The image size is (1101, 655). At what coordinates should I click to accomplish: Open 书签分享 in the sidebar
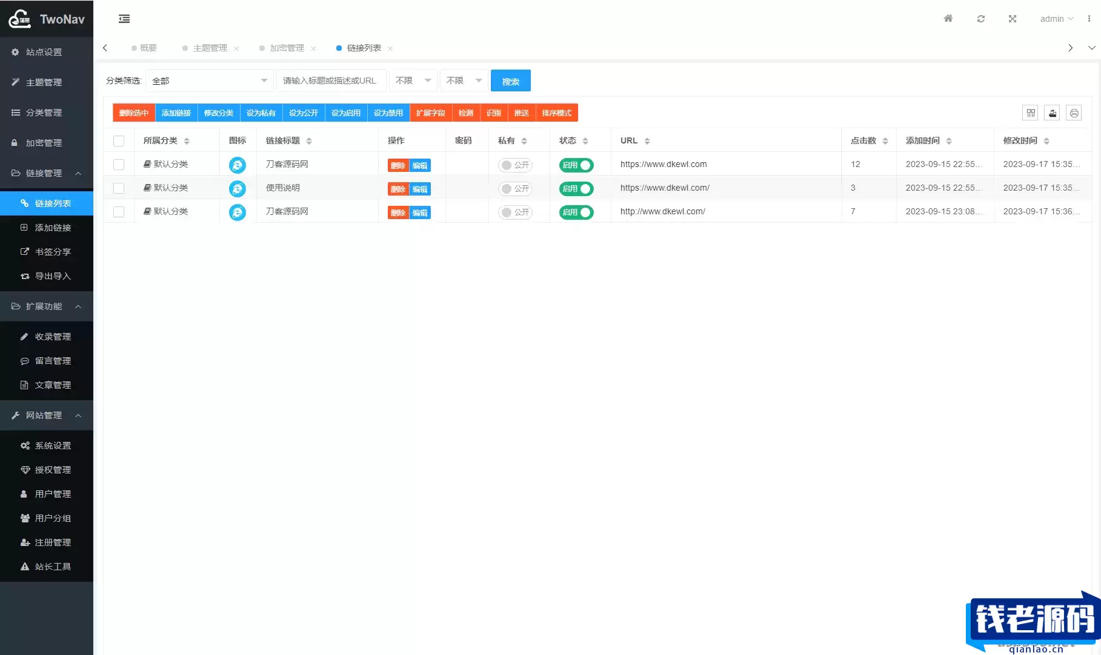click(47, 252)
